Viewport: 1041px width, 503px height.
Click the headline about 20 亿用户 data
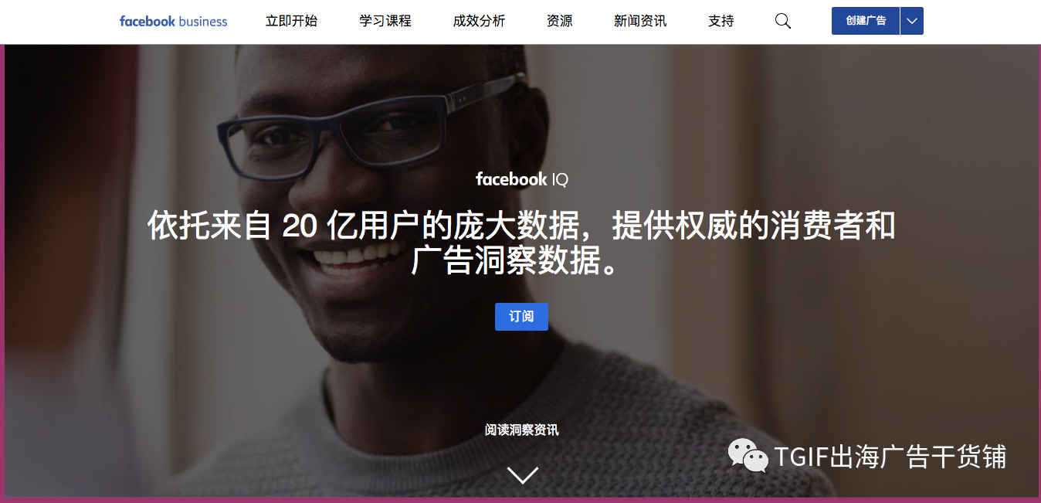[521, 243]
